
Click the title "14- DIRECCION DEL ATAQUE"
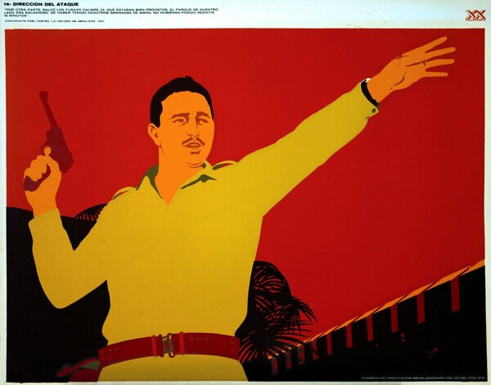click(42, 4)
